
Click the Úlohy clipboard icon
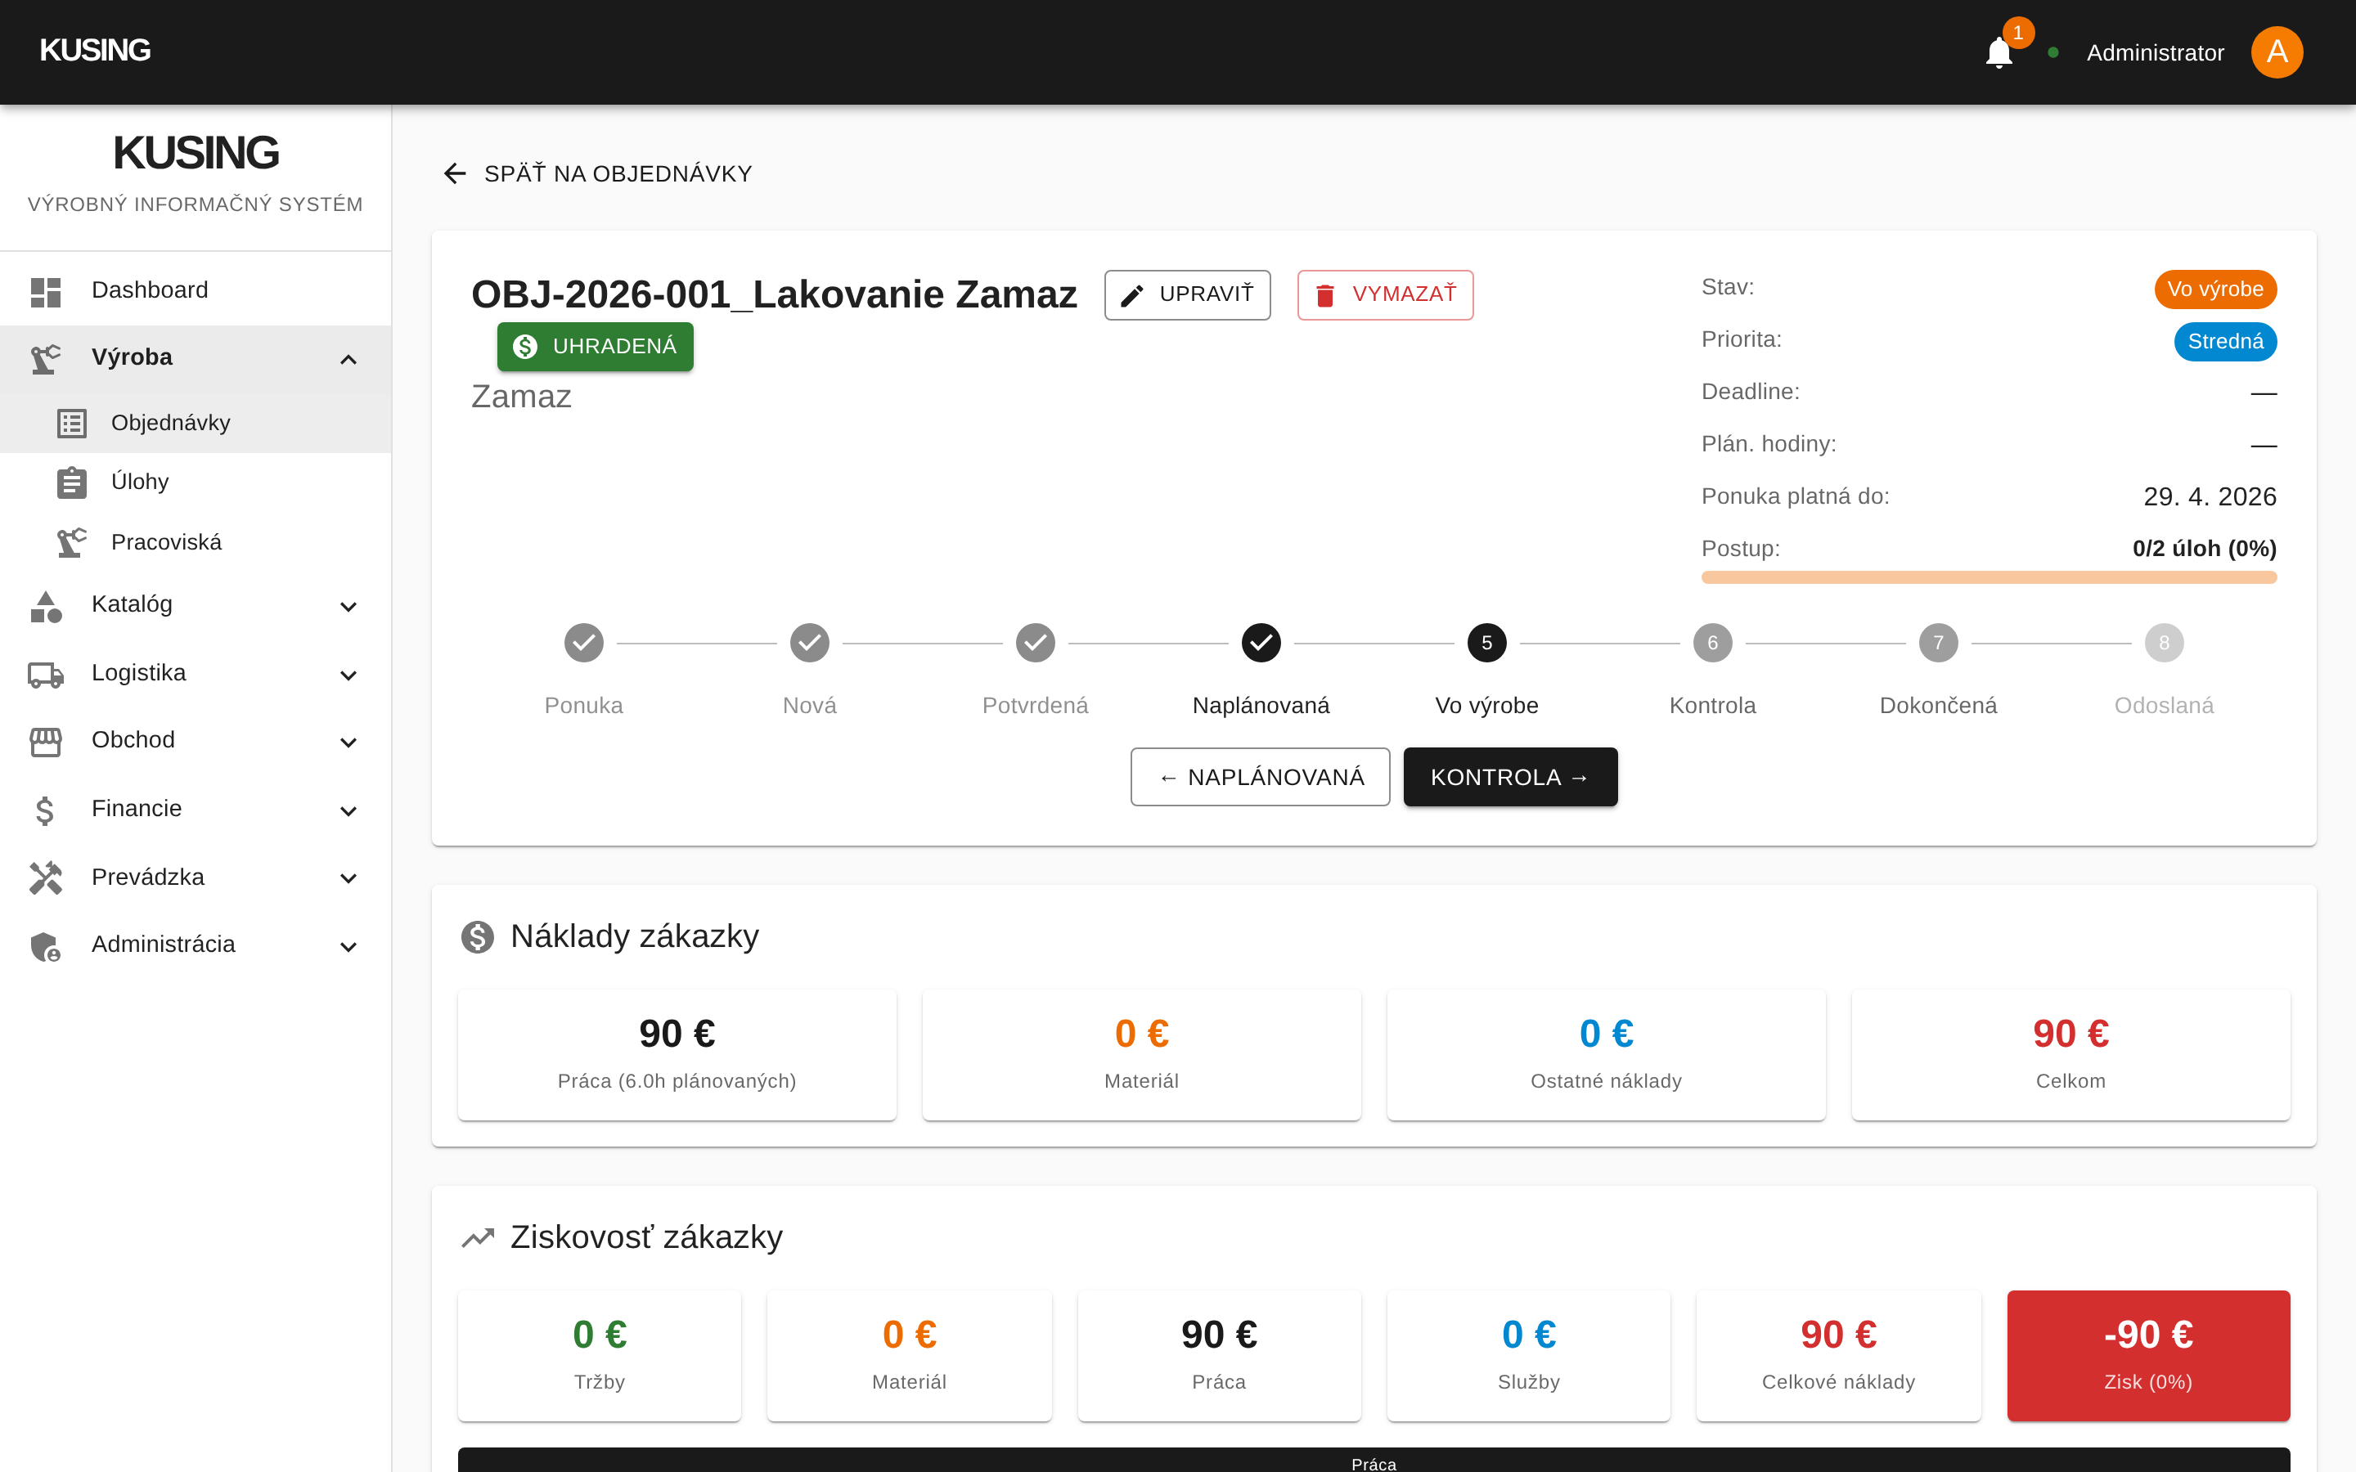pos(72,482)
